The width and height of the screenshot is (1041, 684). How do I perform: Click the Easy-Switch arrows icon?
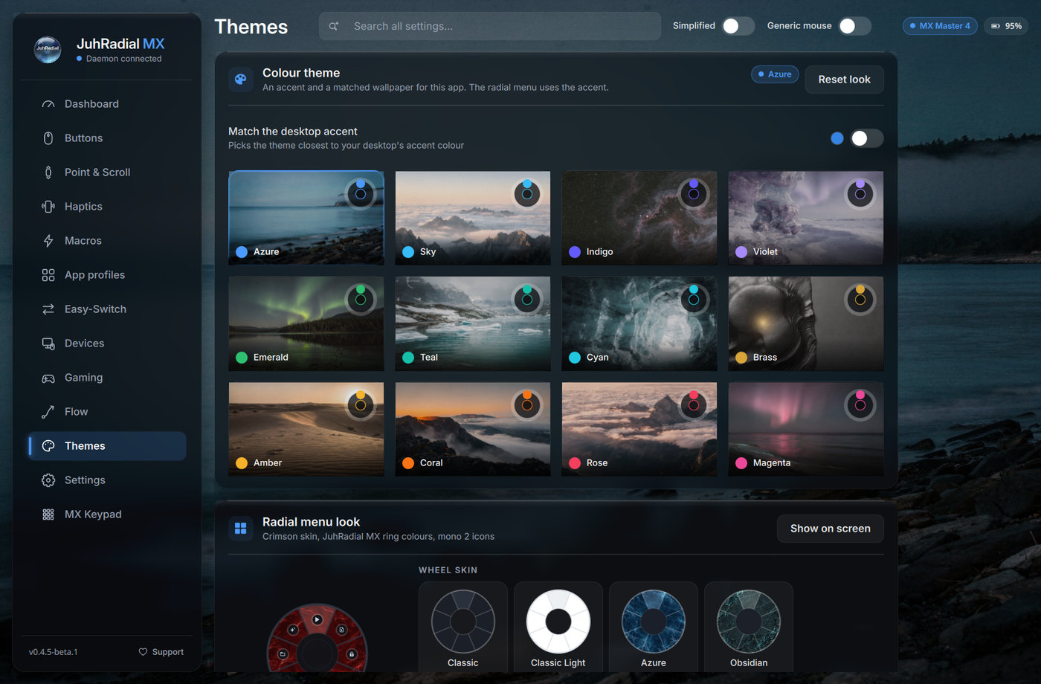(x=48, y=309)
